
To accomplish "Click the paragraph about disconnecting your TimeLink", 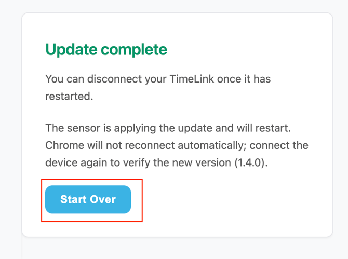I will 158,88.
